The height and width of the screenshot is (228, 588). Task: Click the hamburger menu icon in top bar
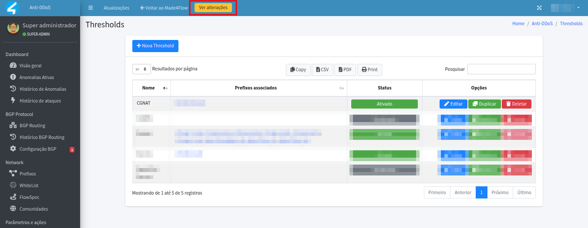tap(91, 8)
